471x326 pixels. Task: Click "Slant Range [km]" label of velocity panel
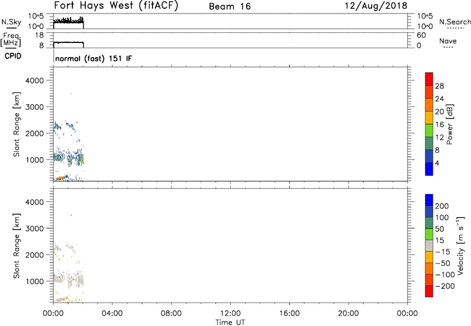tap(16, 246)
